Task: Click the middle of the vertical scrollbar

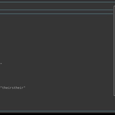Action: point(114,51)
